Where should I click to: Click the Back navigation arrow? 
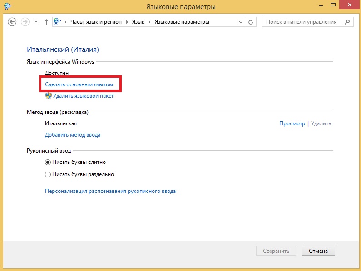coord(12,22)
